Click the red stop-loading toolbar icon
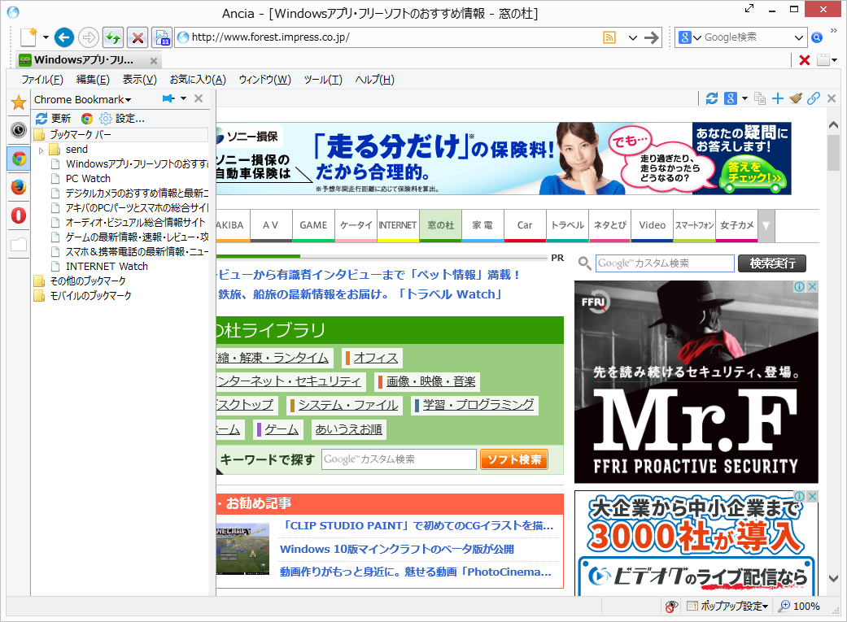 click(x=137, y=37)
